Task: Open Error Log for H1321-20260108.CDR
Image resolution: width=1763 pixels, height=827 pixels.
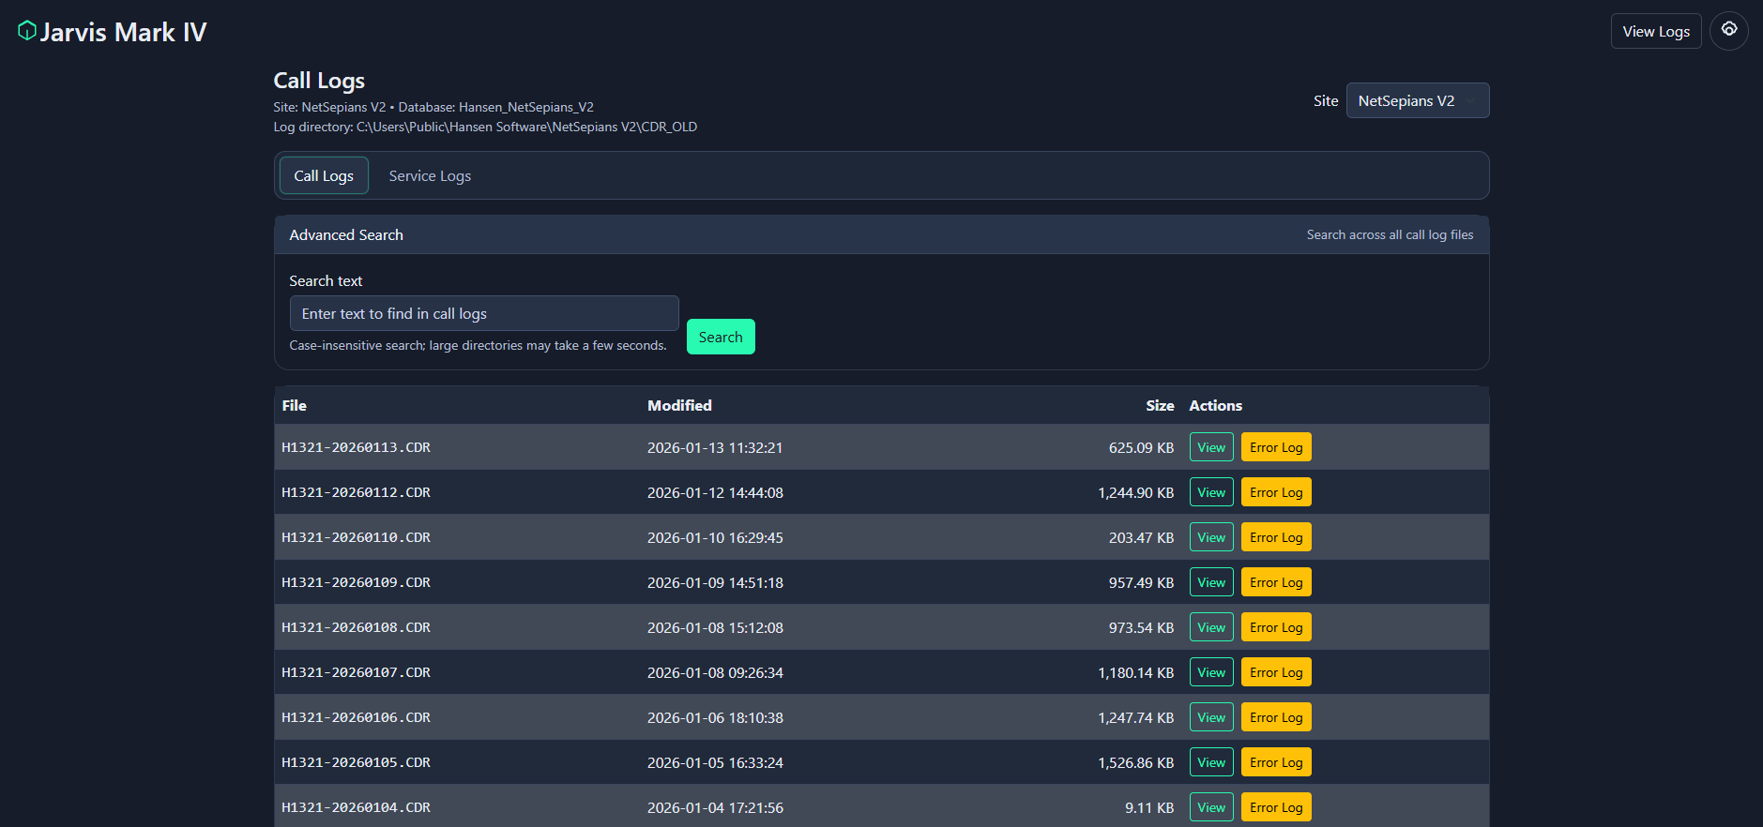Action: point(1275,628)
